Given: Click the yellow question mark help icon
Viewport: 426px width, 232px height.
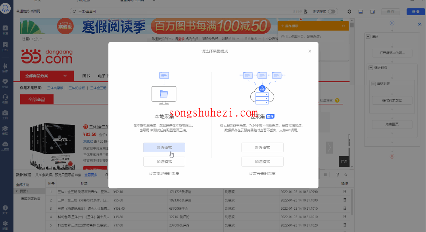Looking at the screenshot, I should [x=337, y=100].
